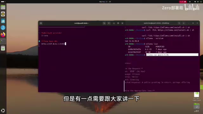Open new tab in root terminal
This screenshot has height=114, width=203.
(41, 23)
